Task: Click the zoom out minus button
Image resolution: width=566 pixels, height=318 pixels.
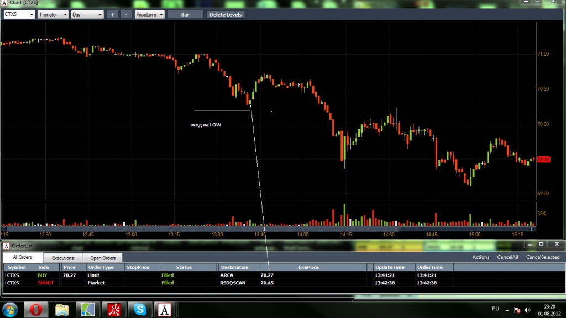Action: point(126,14)
